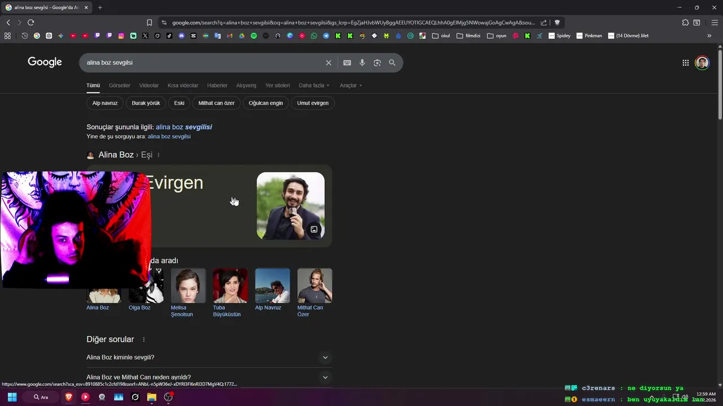Switch to the Haberler tab
The height and width of the screenshot is (406, 723).
point(217,85)
